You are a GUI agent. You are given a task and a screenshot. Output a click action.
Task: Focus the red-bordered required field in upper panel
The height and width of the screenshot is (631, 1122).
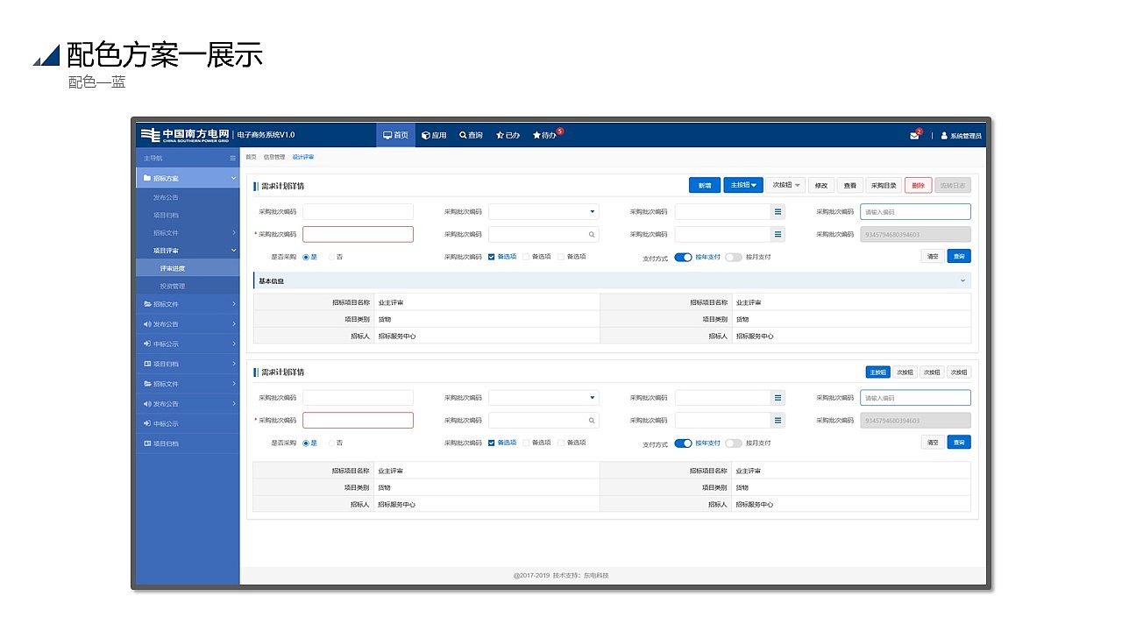click(x=358, y=234)
